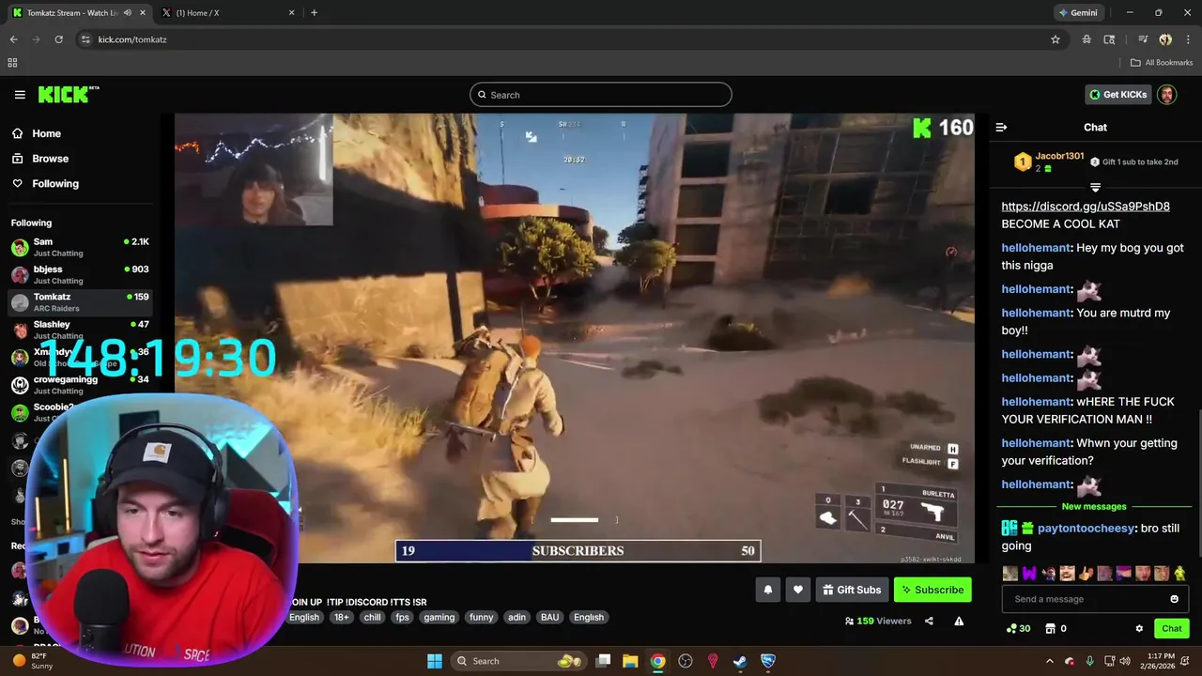Click the channel points icon showing 30
This screenshot has height=676, width=1202.
[1018, 629]
